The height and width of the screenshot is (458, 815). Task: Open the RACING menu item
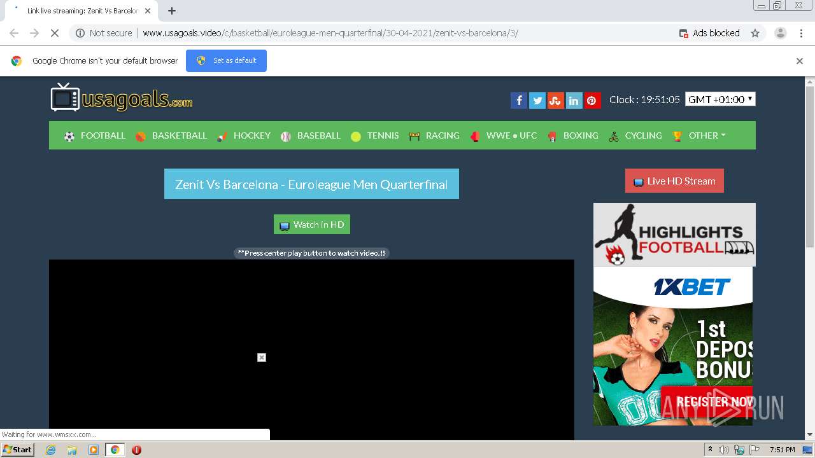tap(434, 135)
